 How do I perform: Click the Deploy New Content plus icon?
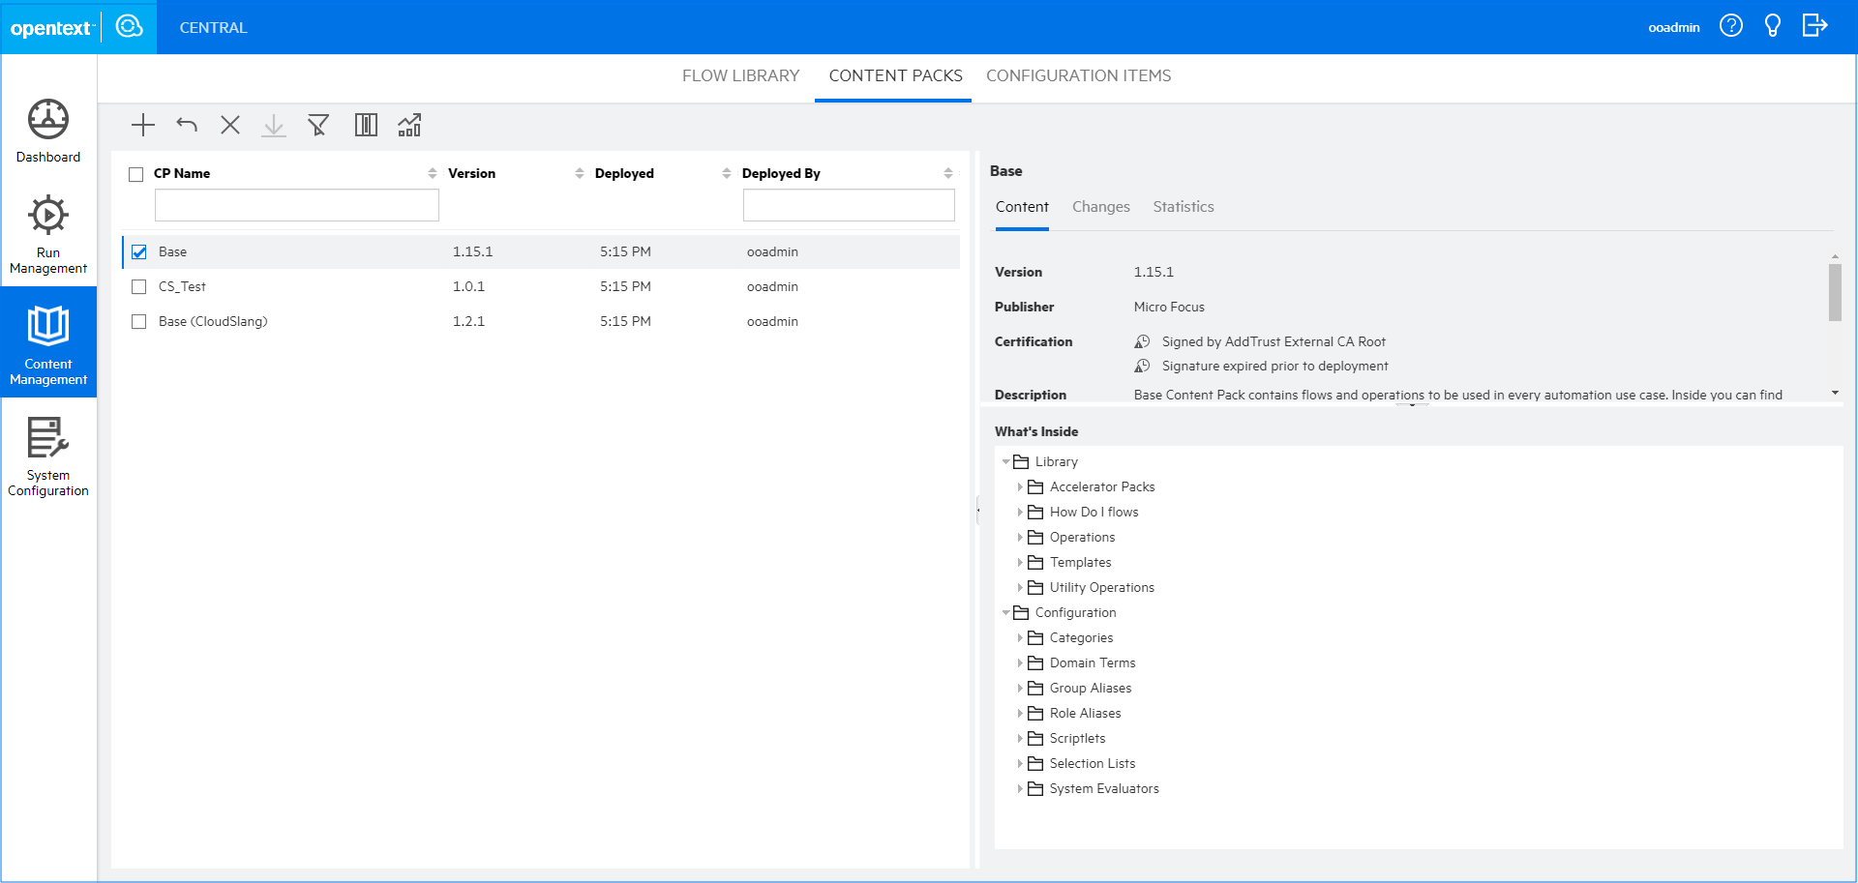[x=142, y=125]
